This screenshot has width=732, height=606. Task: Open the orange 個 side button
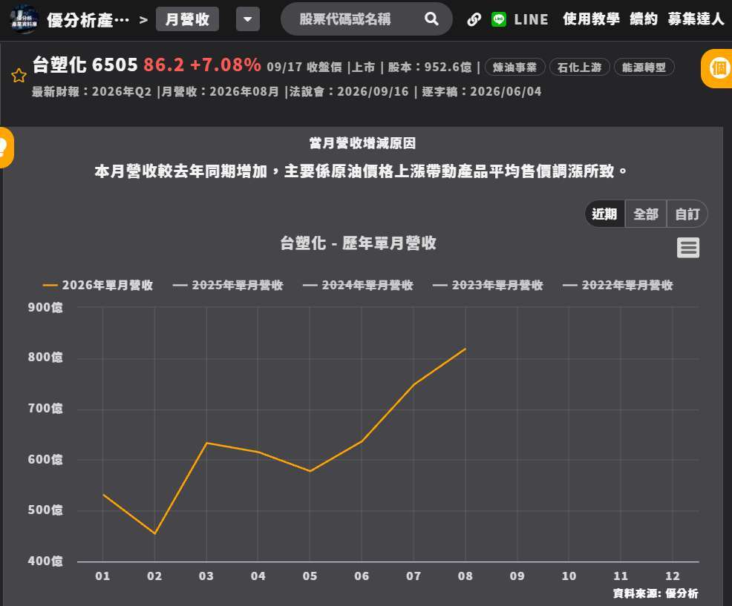click(718, 68)
